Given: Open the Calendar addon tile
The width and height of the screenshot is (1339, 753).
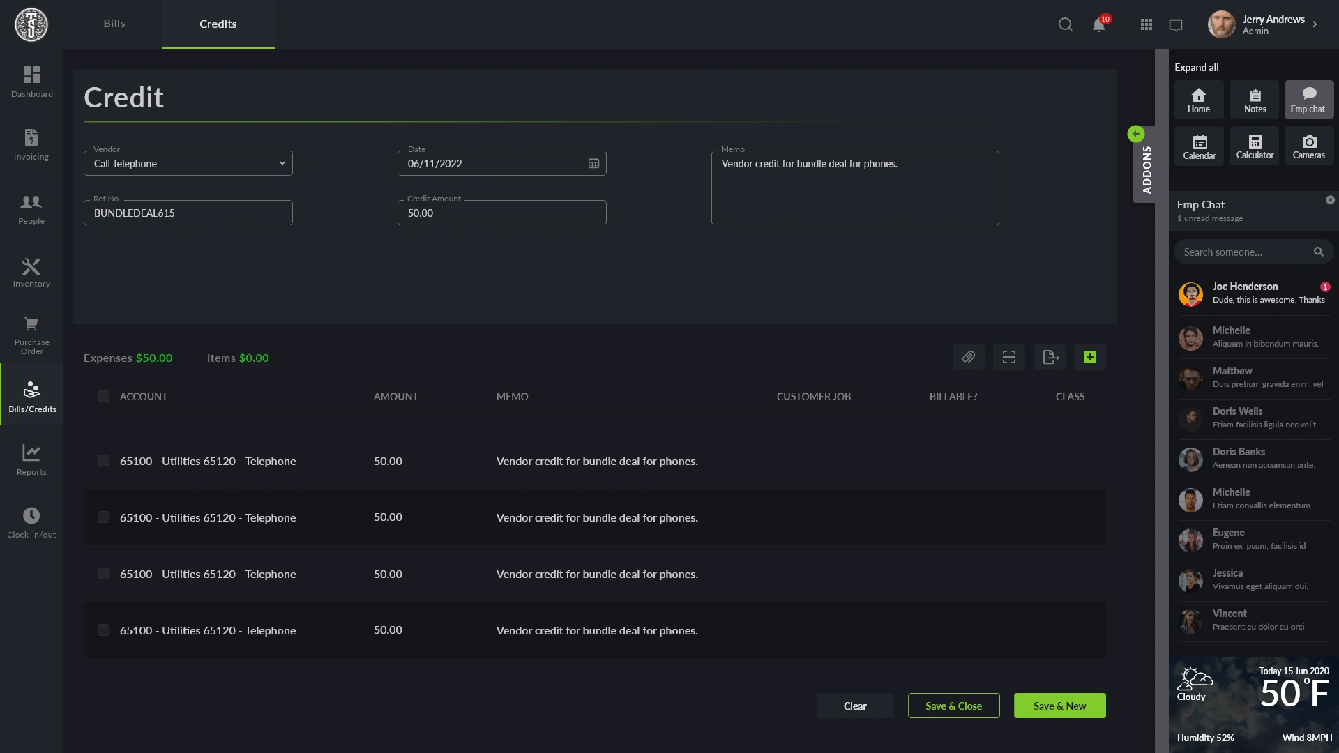Looking at the screenshot, I should click(x=1199, y=146).
